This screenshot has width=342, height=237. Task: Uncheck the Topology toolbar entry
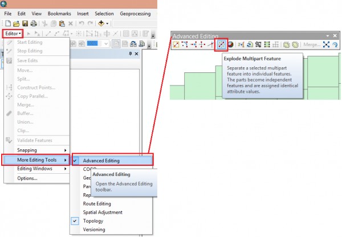point(111,221)
